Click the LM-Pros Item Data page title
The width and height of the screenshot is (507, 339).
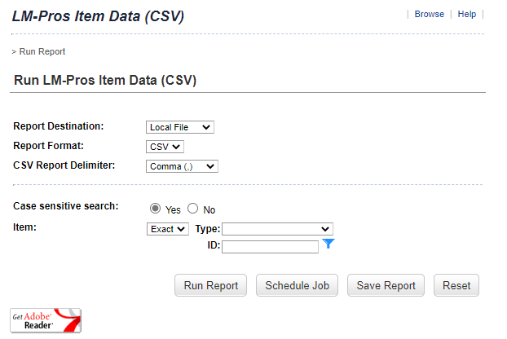(x=98, y=16)
